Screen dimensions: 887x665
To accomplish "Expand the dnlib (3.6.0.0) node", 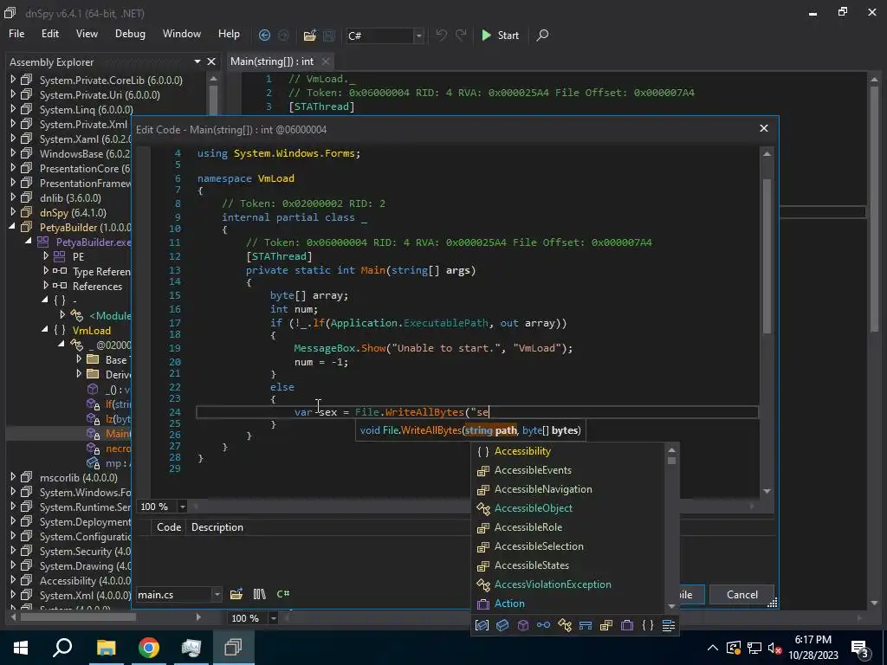I will click(x=13, y=197).
